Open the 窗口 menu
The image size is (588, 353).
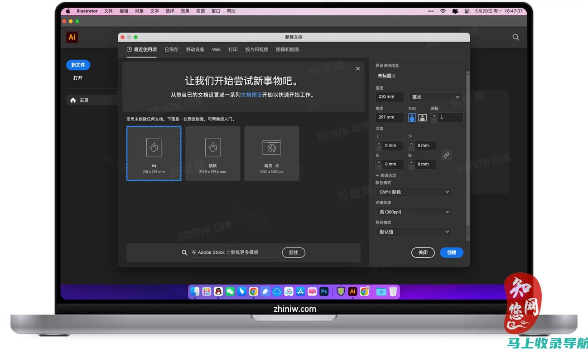pos(216,11)
